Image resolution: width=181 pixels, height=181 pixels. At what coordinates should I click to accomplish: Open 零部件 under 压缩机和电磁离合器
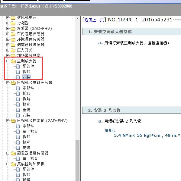28,88
